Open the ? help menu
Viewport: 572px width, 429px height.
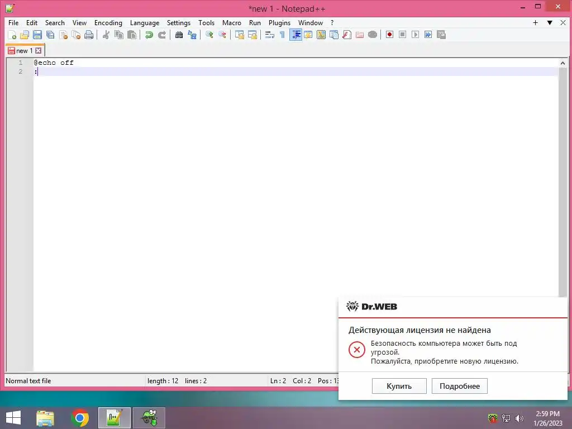332,22
